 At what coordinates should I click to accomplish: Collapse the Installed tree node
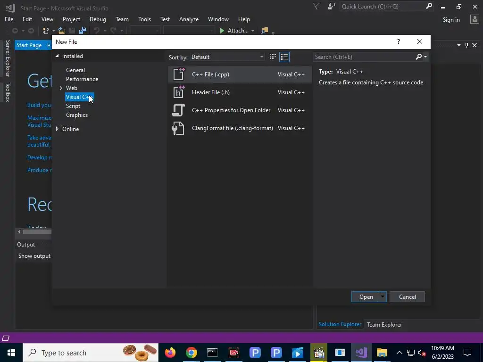click(57, 56)
